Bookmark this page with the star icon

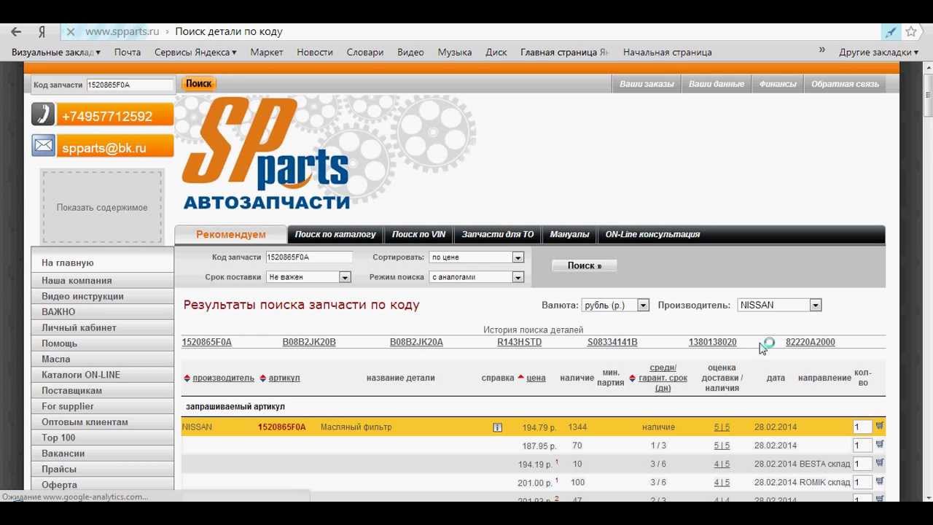tap(911, 32)
